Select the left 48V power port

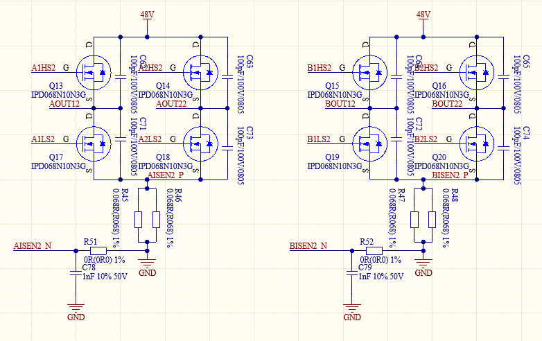[147, 19]
